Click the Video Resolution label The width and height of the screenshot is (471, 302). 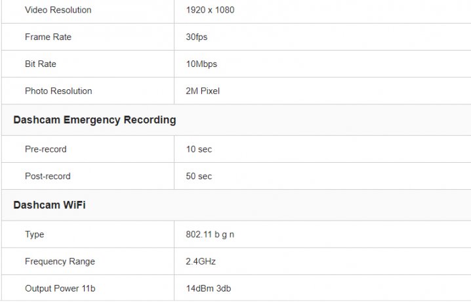pos(58,10)
